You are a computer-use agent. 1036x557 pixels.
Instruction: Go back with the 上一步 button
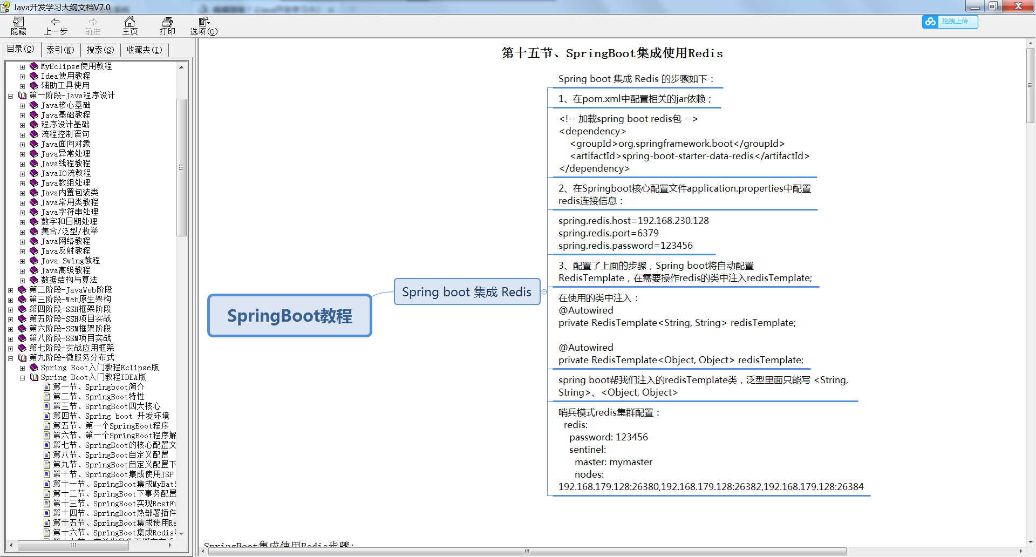[56, 26]
